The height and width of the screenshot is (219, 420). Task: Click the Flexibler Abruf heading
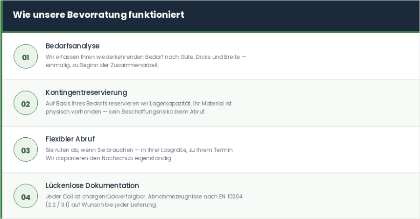pos(70,139)
